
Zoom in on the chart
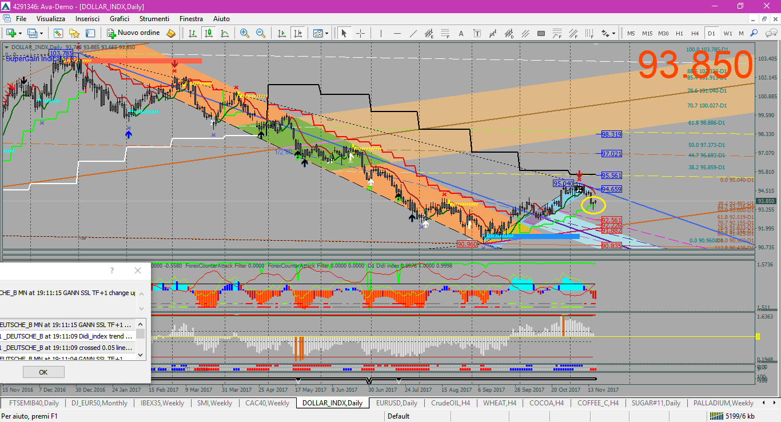[x=245, y=33]
